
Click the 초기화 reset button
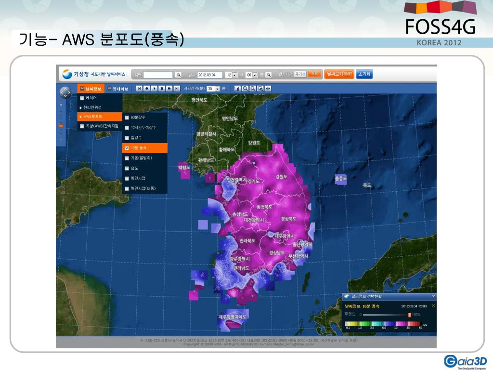[x=364, y=74]
